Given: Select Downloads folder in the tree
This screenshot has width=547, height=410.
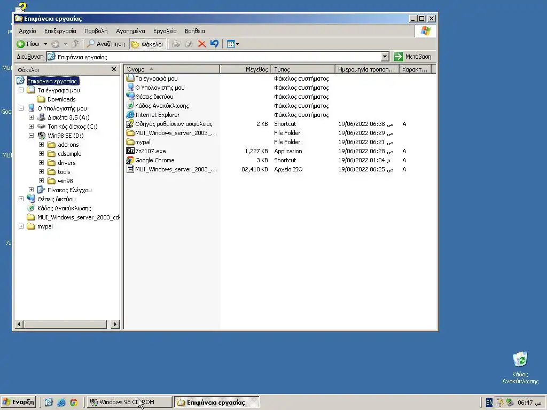Looking at the screenshot, I should click(57, 99).
